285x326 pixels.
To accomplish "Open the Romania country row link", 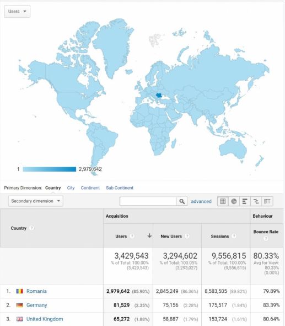I will pos(36,291).
